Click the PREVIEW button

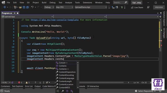coord(159,7)
